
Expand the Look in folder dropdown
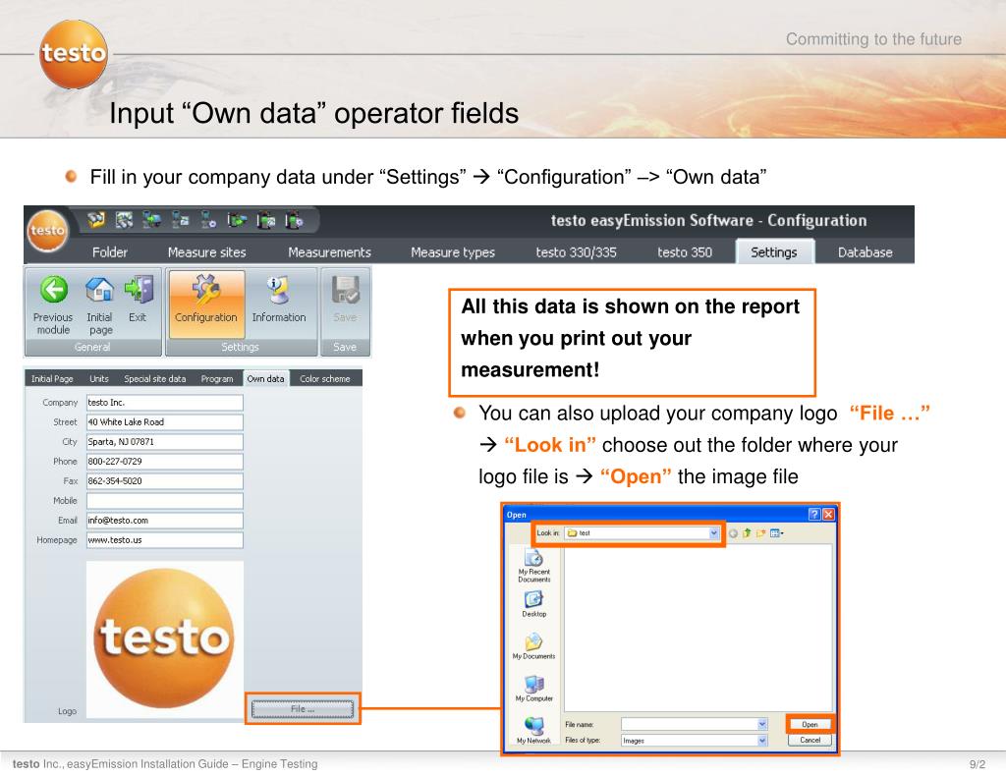pyautogui.click(x=714, y=533)
